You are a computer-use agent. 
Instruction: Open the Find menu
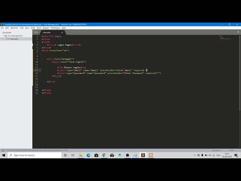21,28
